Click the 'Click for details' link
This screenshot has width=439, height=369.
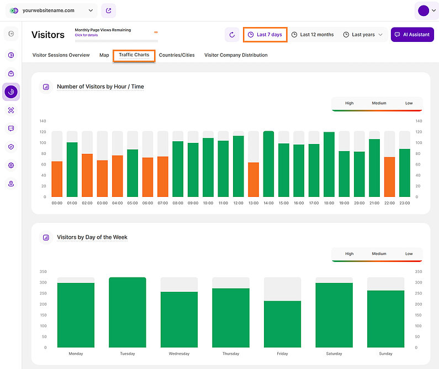[87, 35]
